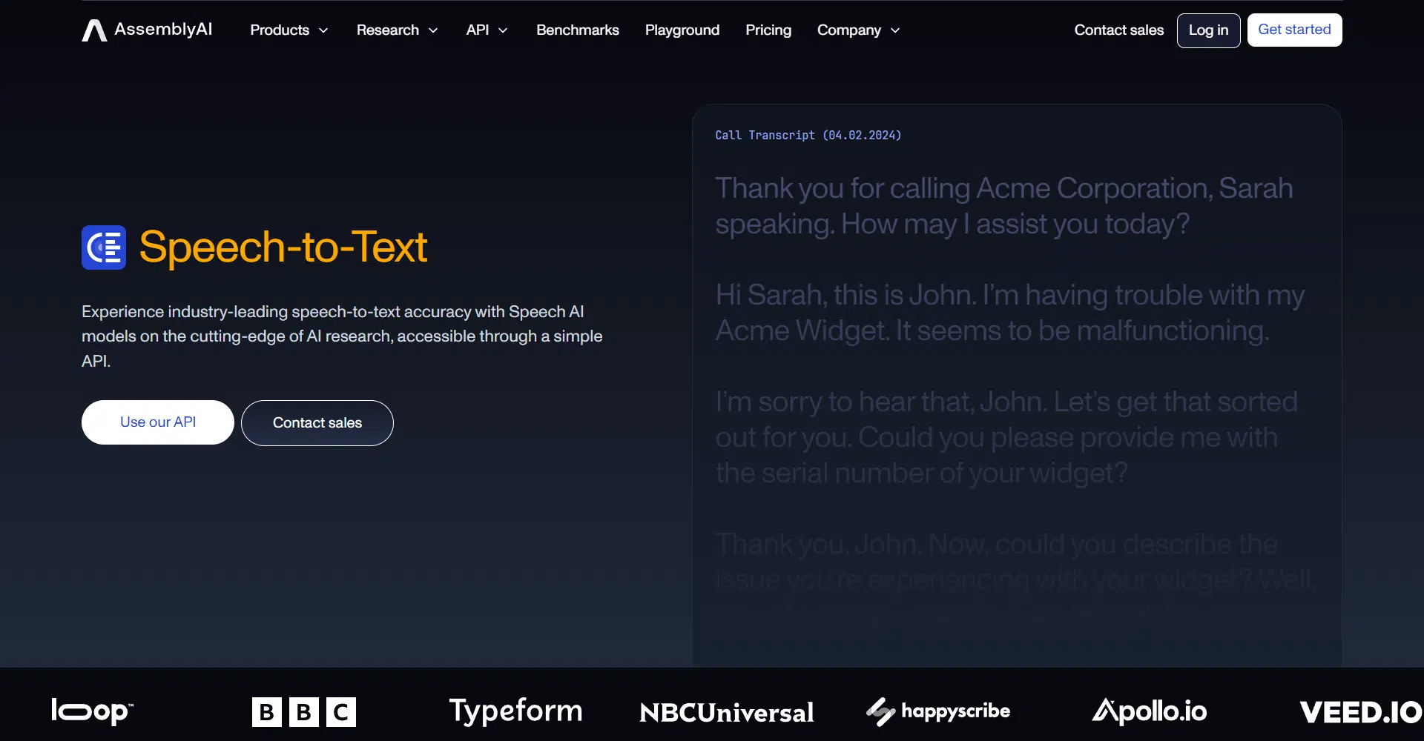Click the Log in button
Image resolution: width=1424 pixels, height=741 pixels.
tap(1208, 30)
